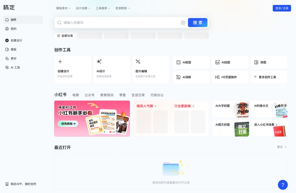The height and width of the screenshot is (193, 296).
Task: Select 创作 in the sidebar
Action: click(23, 20)
